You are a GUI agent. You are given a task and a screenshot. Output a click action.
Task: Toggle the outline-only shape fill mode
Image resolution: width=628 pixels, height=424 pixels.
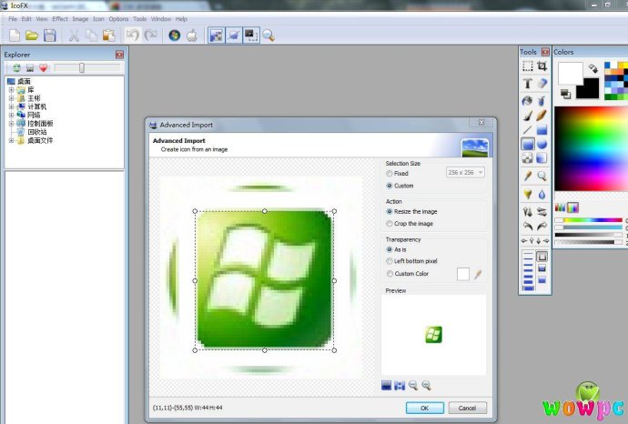[x=542, y=257]
